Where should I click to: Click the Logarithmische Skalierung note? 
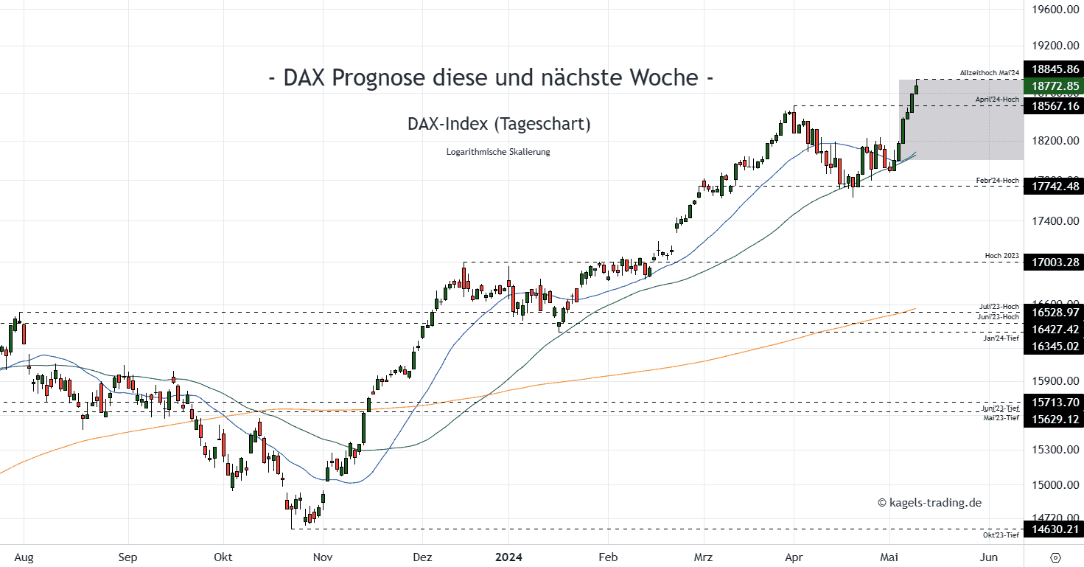click(498, 152)
